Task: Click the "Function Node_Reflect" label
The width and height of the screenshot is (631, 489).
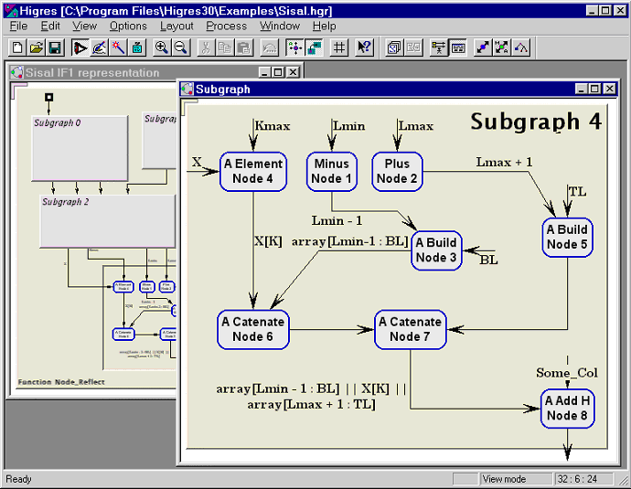Action: click(x=61, y=382)
